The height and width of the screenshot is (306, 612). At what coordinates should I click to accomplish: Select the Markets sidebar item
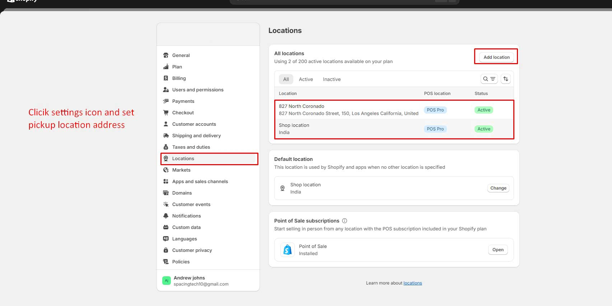tap(181, 170)
